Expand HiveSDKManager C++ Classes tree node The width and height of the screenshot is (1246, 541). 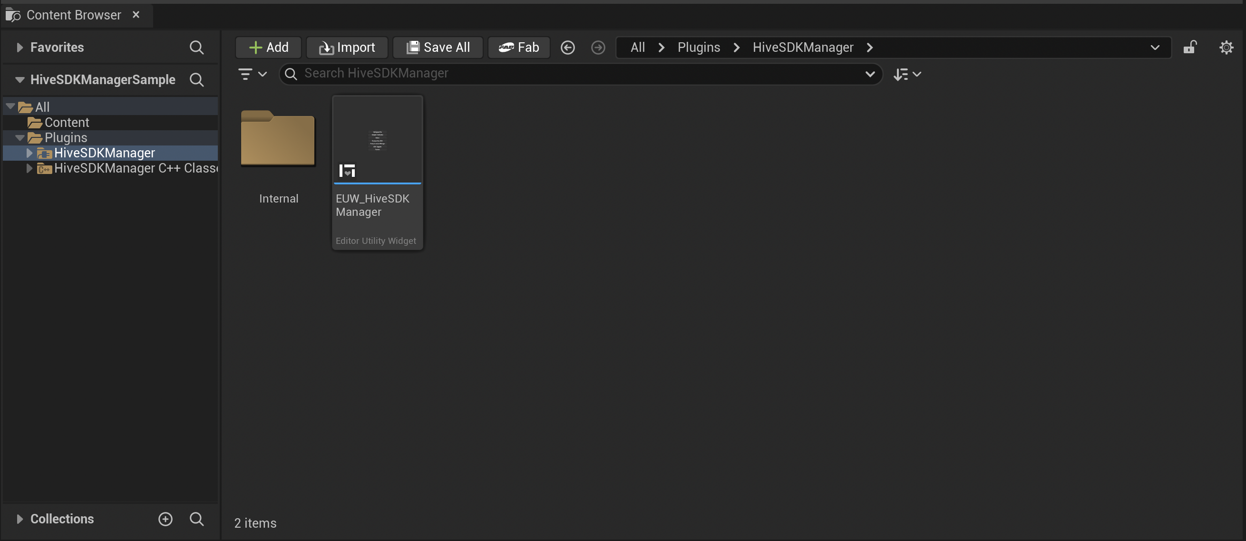pyautogui.click(x=29, y=168)
